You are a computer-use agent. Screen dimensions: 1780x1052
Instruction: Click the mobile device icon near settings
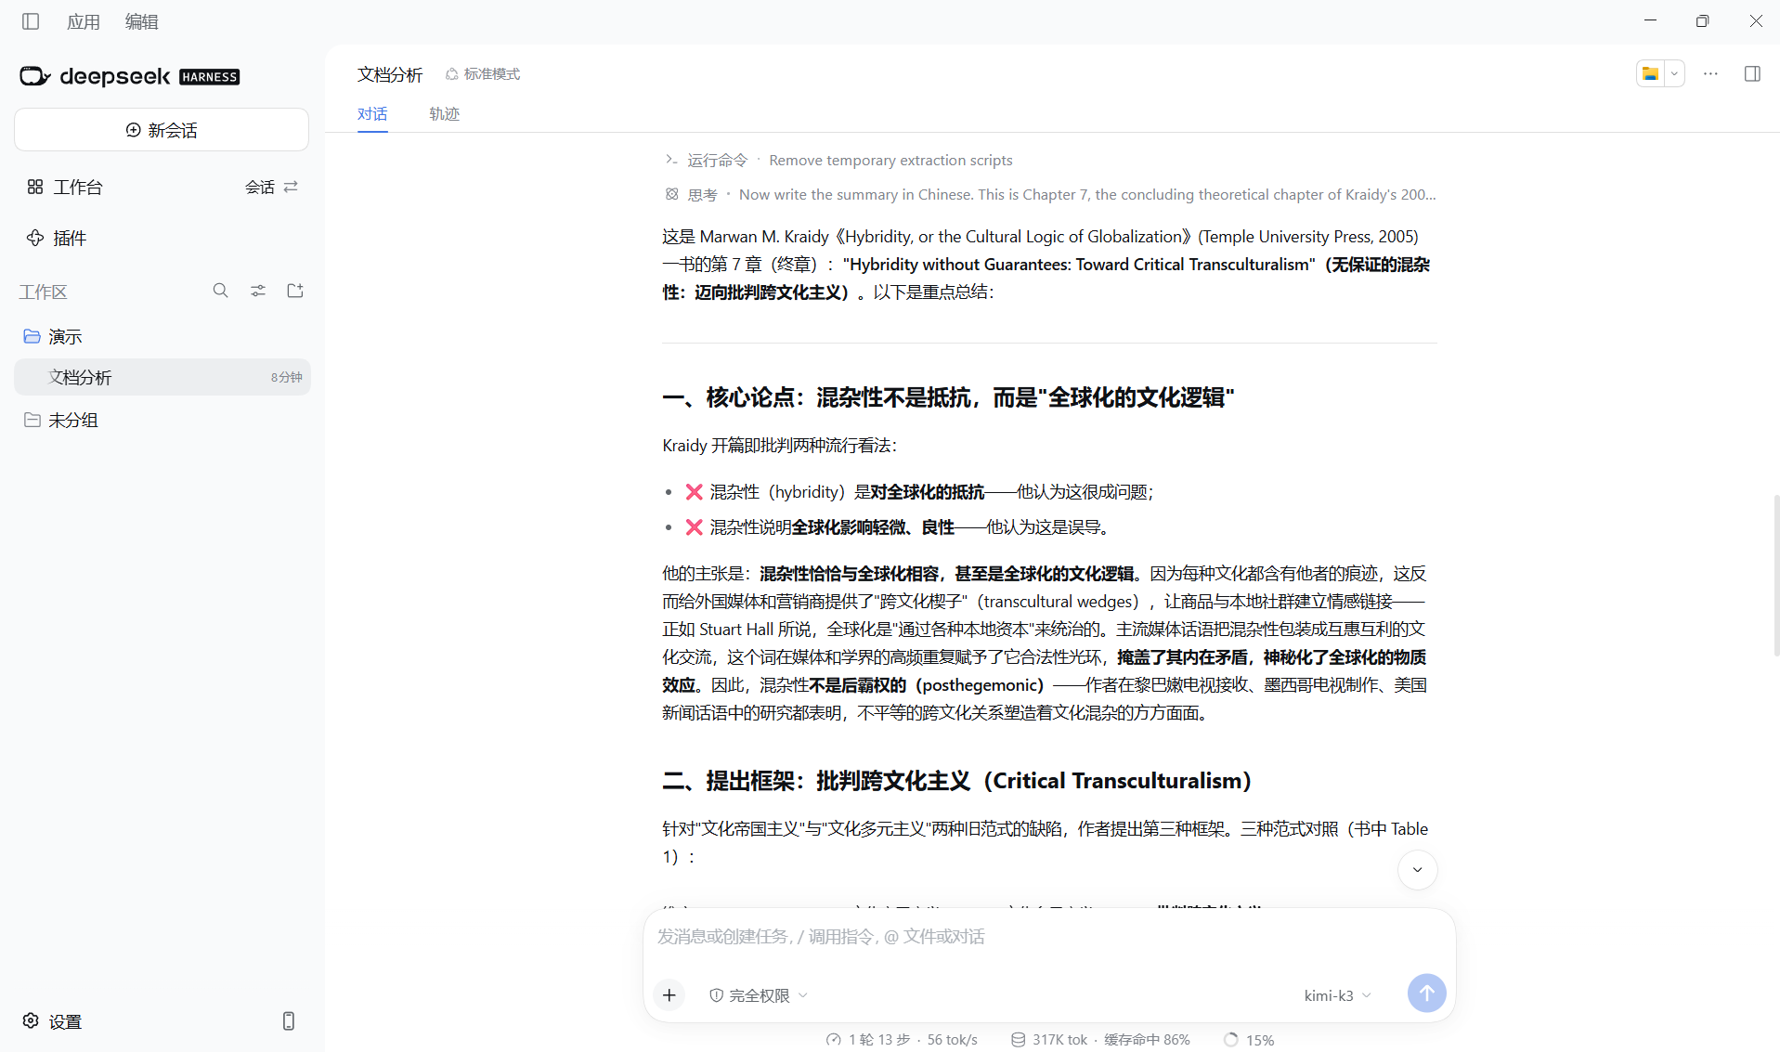(289, 1021)
